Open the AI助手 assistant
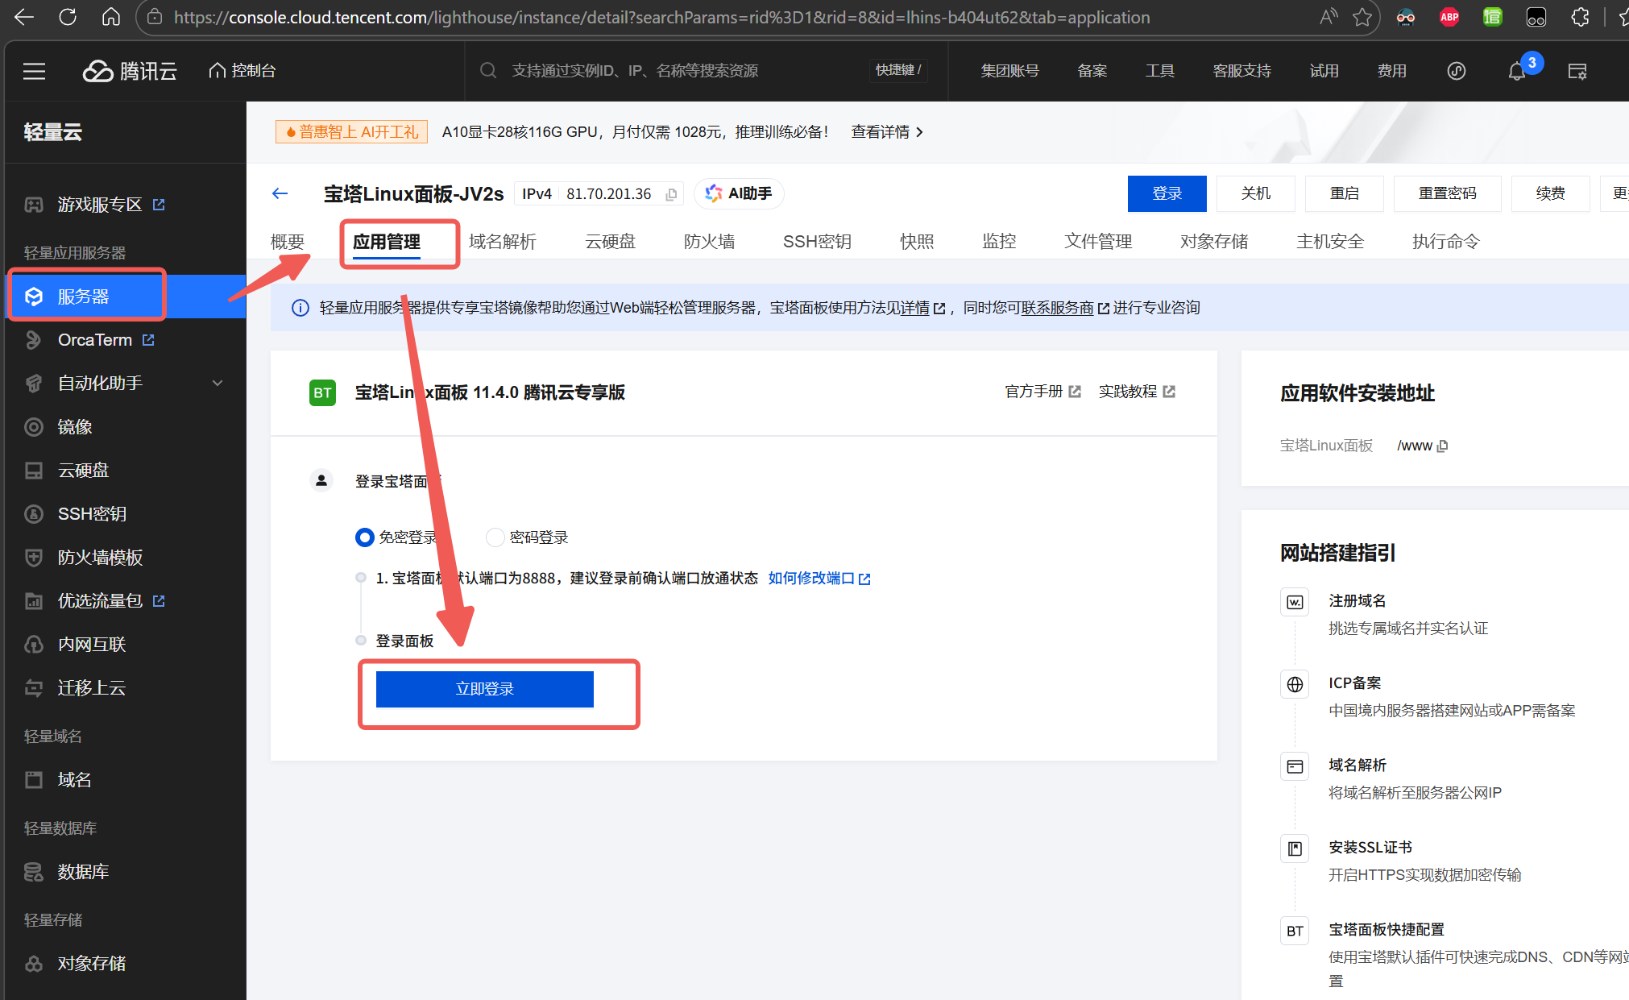 click(738, 193)
